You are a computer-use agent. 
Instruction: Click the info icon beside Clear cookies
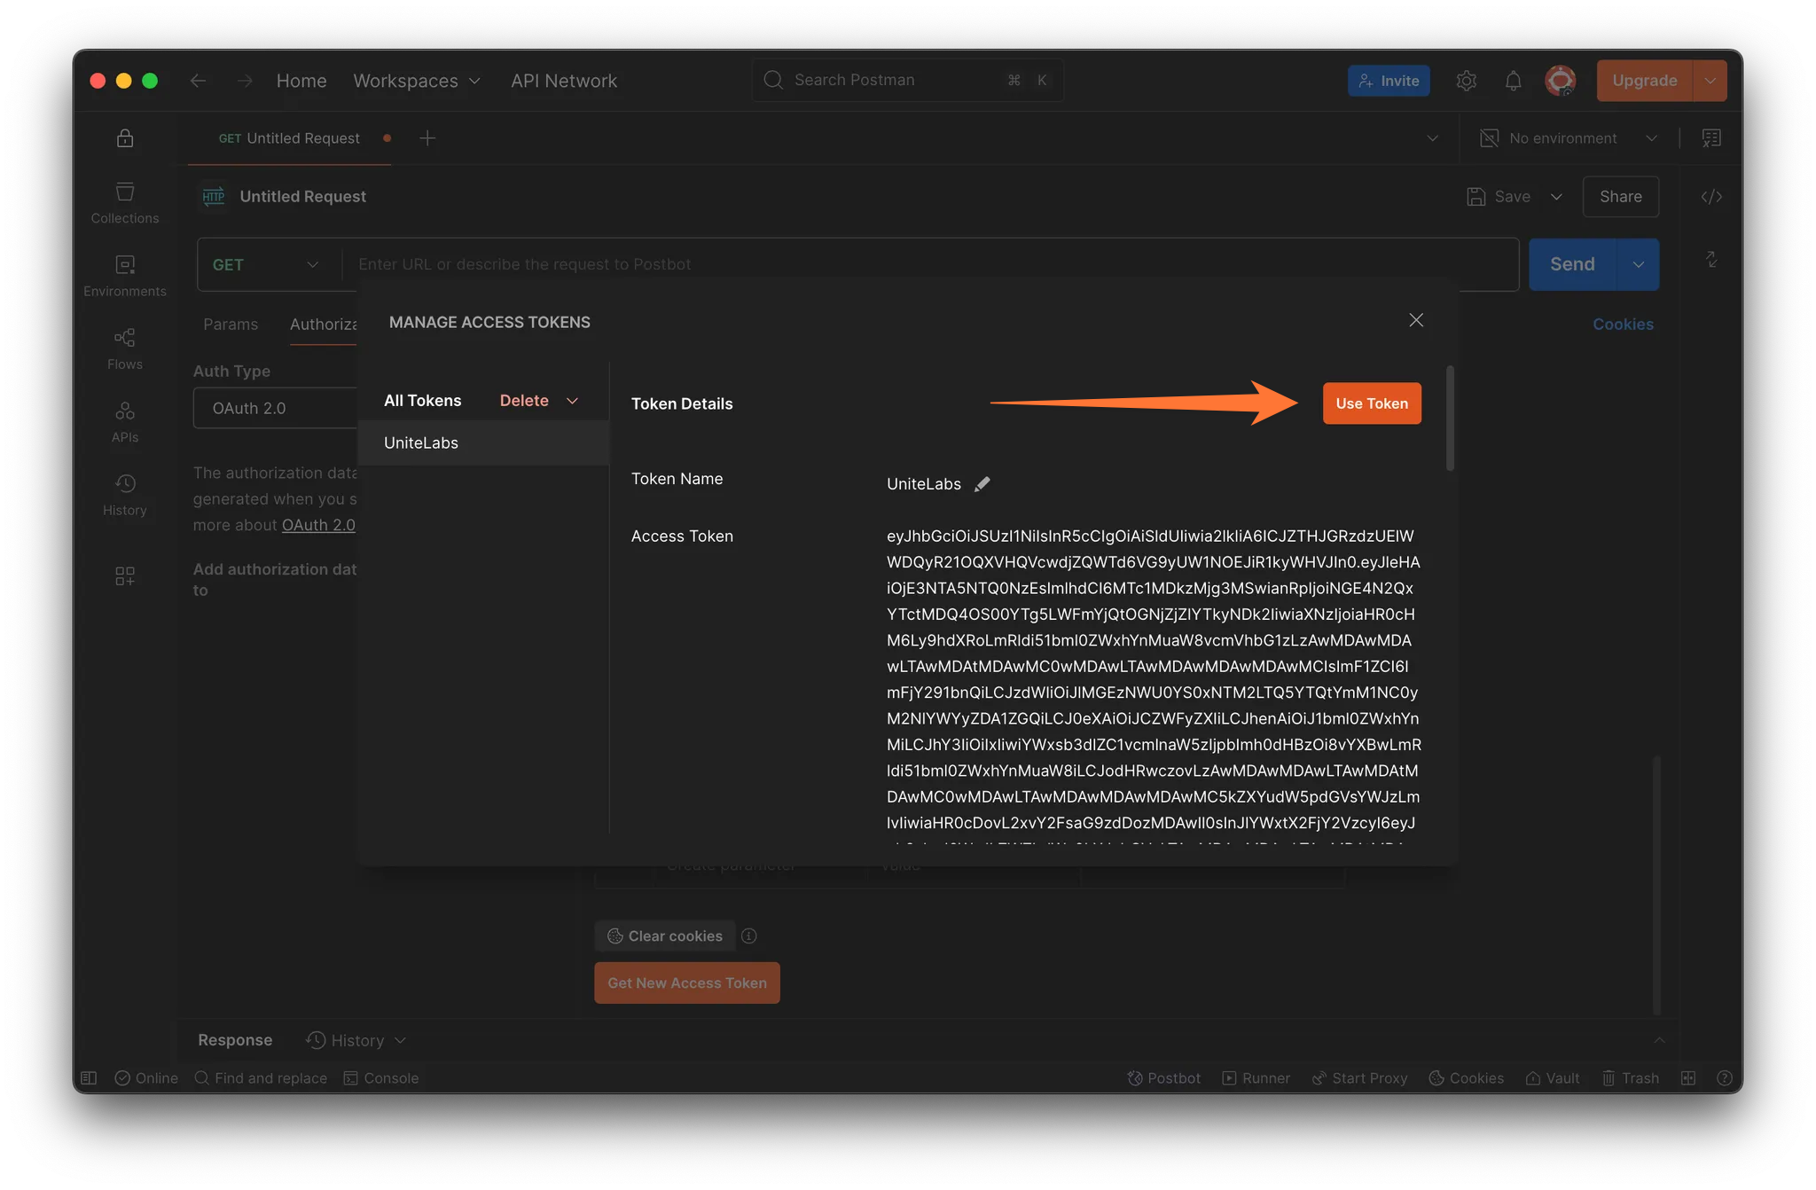748,936
